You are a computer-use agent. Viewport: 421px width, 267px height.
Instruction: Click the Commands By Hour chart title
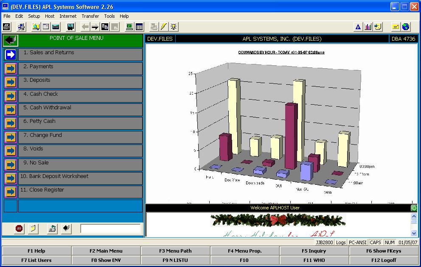(x=281, y=53)
